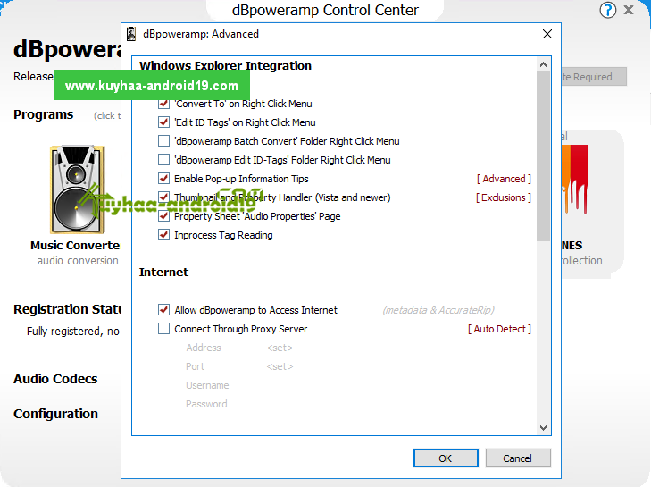651x487 pixels.
Task: Toggle Property Sheet 'Audio Properties' Page checkbox
Action: pos(163,215)
